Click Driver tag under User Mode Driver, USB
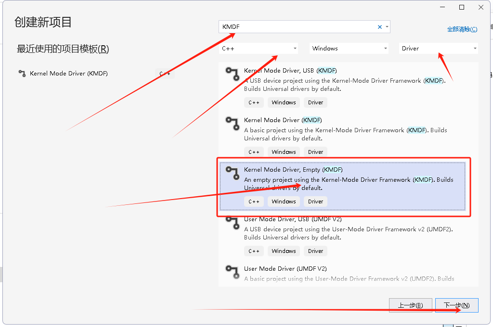Viewport: 493px width, 327px height. point(316,251)
